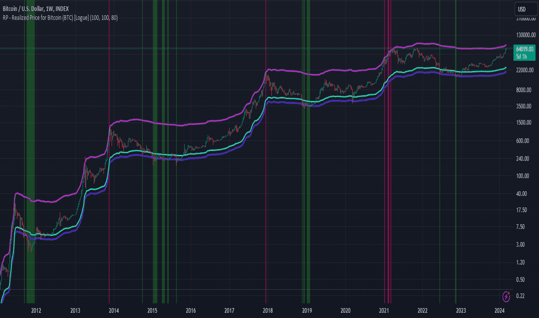Click the lightning bolt icon near the time axis

click(x=506, y=296)
